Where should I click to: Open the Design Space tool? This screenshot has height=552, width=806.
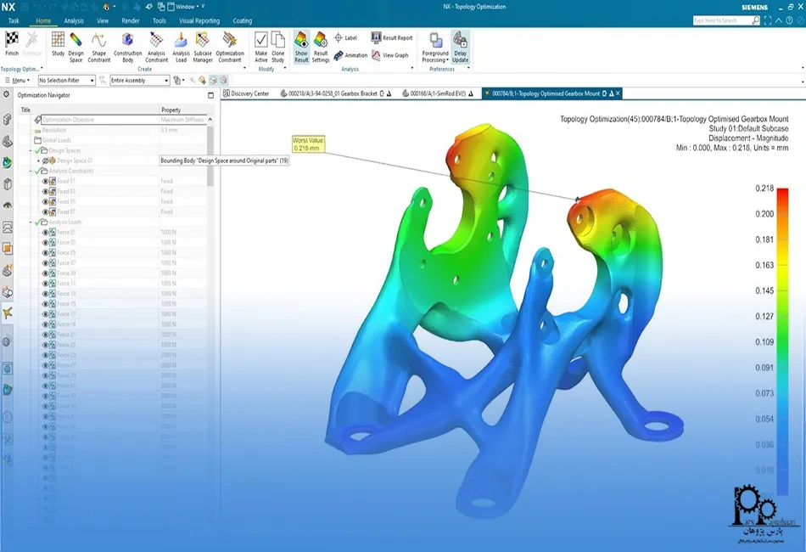click(x=76, y=47)
